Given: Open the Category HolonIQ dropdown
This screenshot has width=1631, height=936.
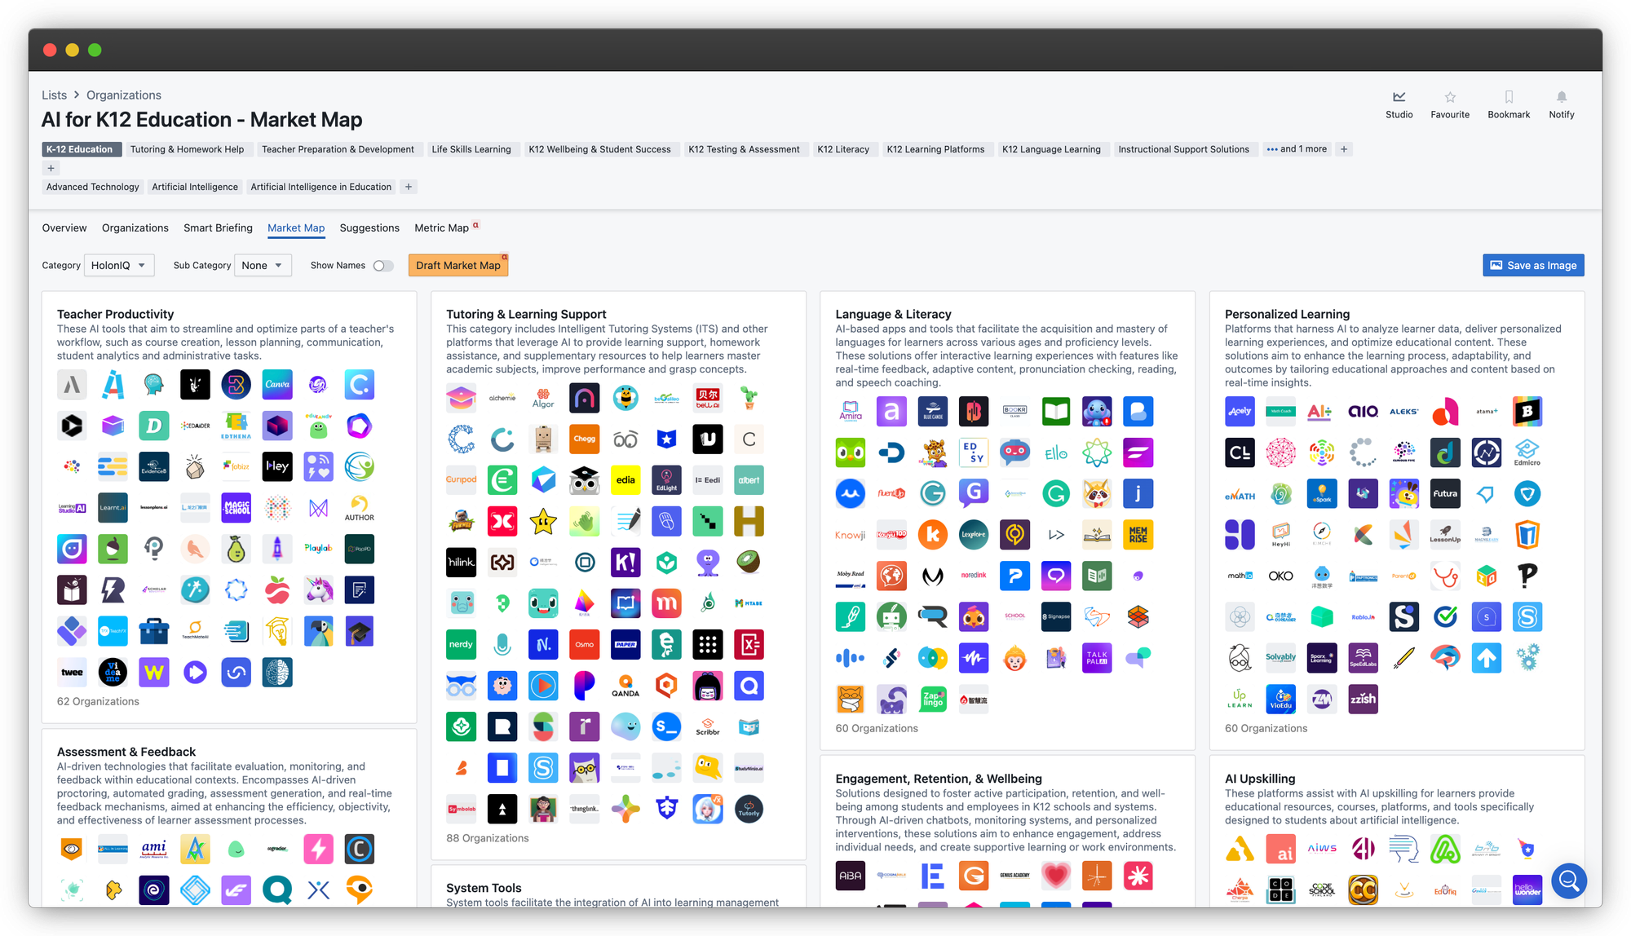Looking at the screenshot, I should [119, 266].
